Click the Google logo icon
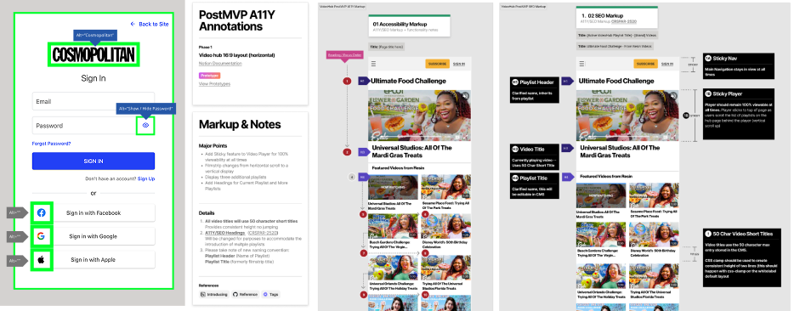 [41, 236]
